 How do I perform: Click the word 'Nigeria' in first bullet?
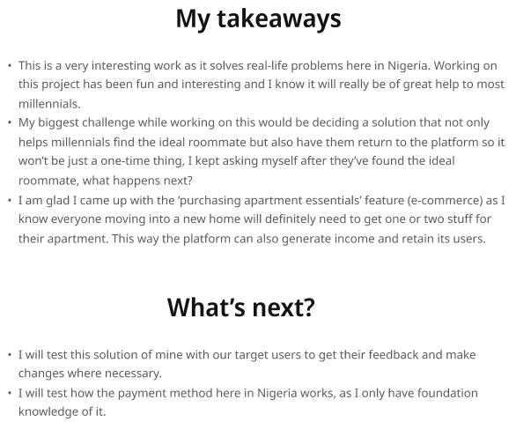point(408,65)
